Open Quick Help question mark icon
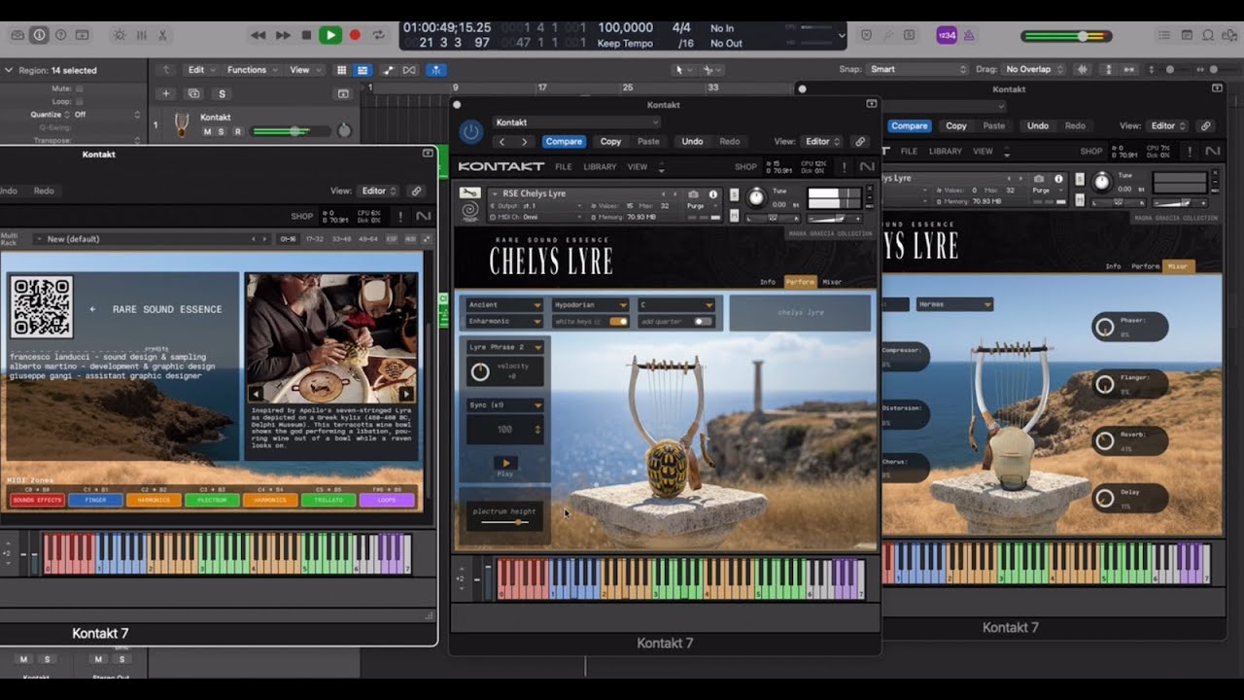 (60, 35)
